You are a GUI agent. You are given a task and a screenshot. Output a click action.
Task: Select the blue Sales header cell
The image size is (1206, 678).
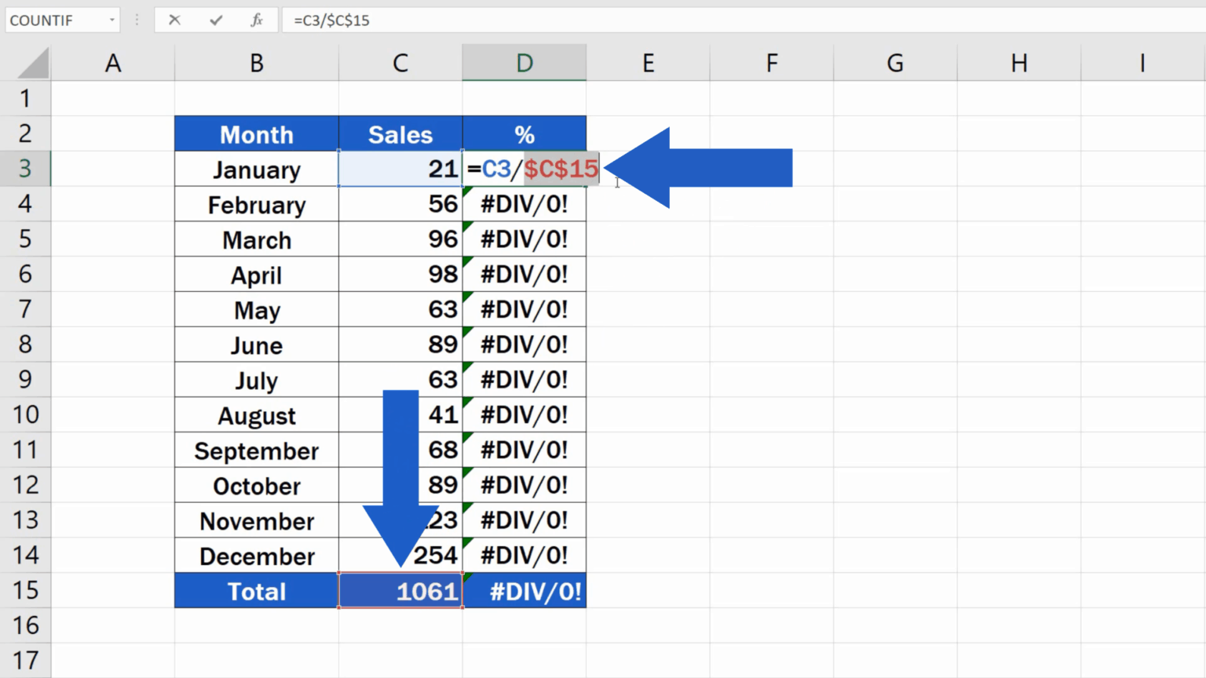click(x=400, y=133)
